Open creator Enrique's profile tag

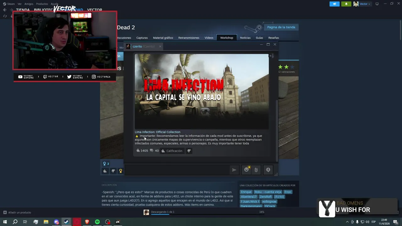(246, 192)
